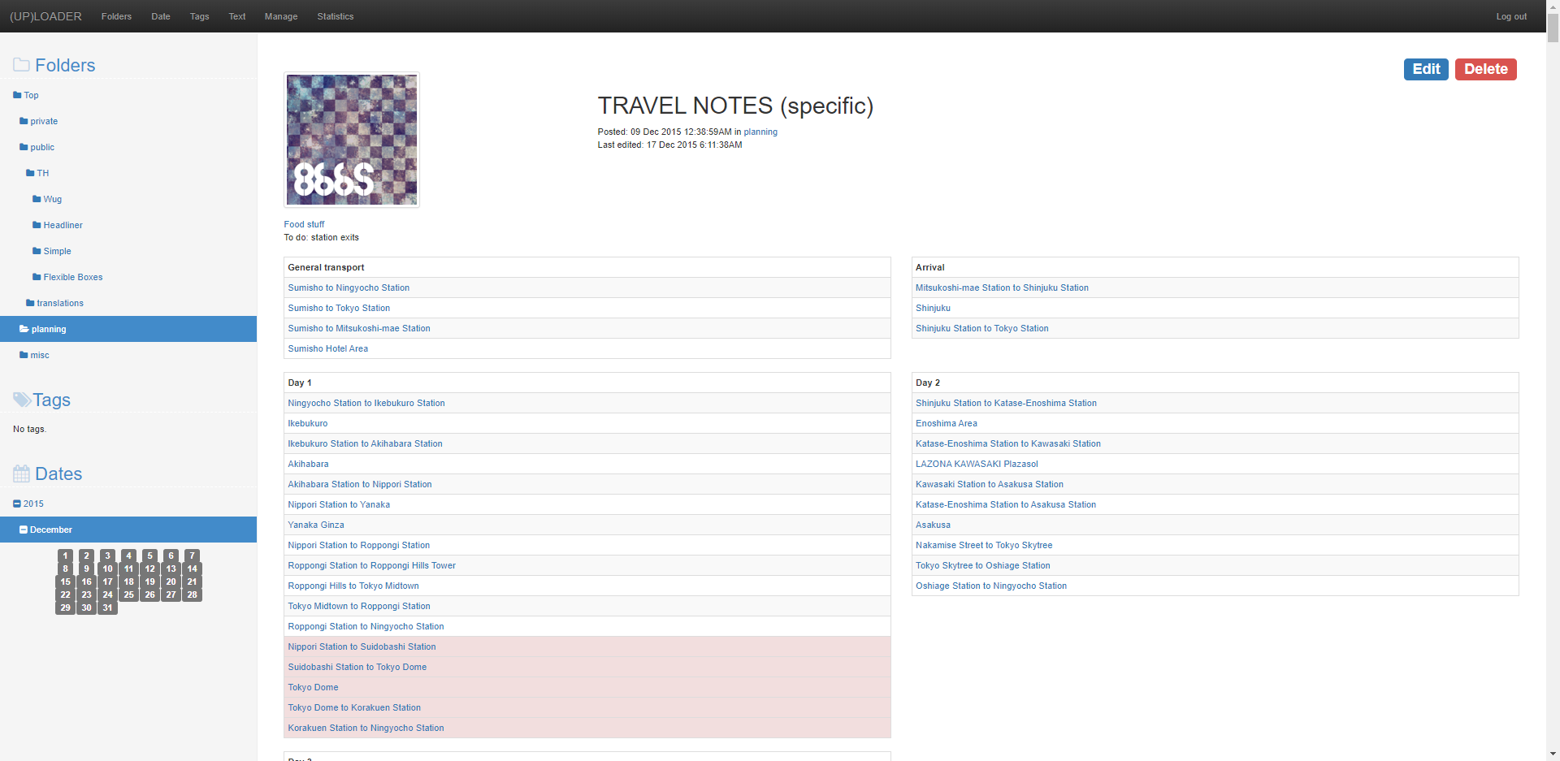Click the open folder icon beside planning
This screenshot has height=761, width=1560.
[24, 330]
